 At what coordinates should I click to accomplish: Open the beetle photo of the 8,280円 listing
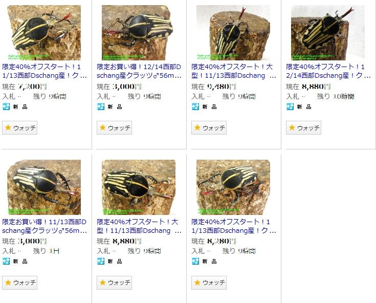tap(233, 187)
